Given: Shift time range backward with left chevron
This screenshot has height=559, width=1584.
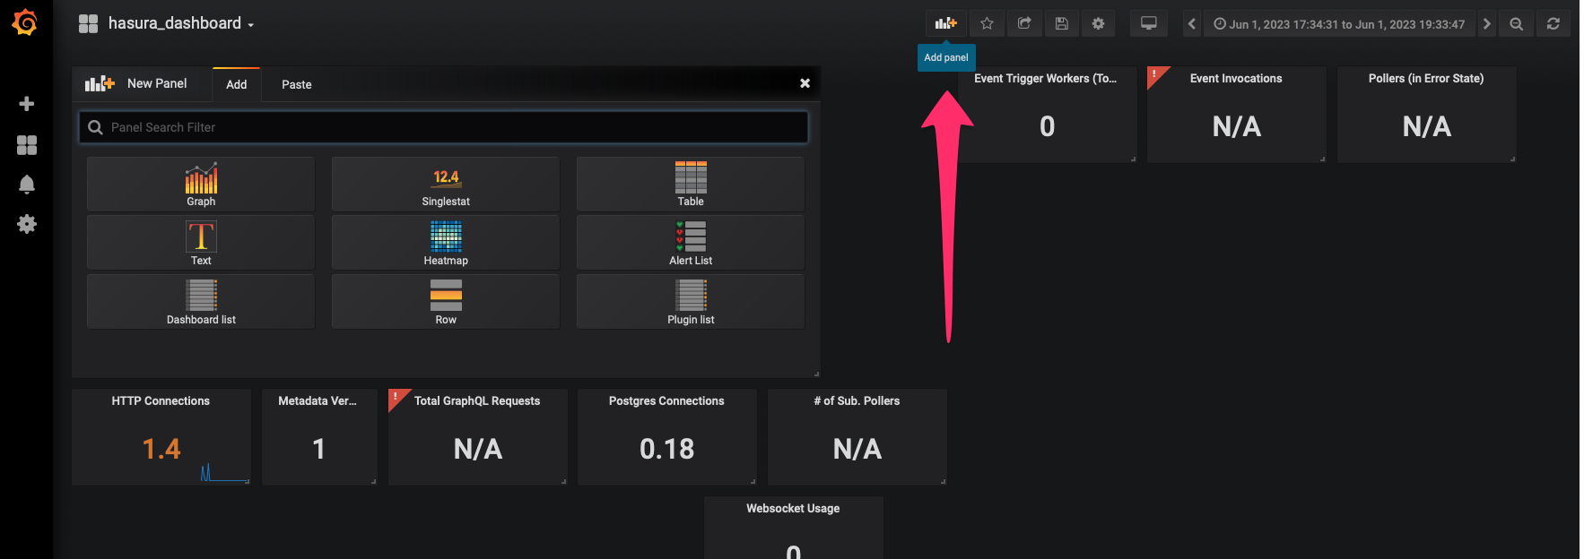Looking at the screenshot, I should click(x=1191, y=24).
